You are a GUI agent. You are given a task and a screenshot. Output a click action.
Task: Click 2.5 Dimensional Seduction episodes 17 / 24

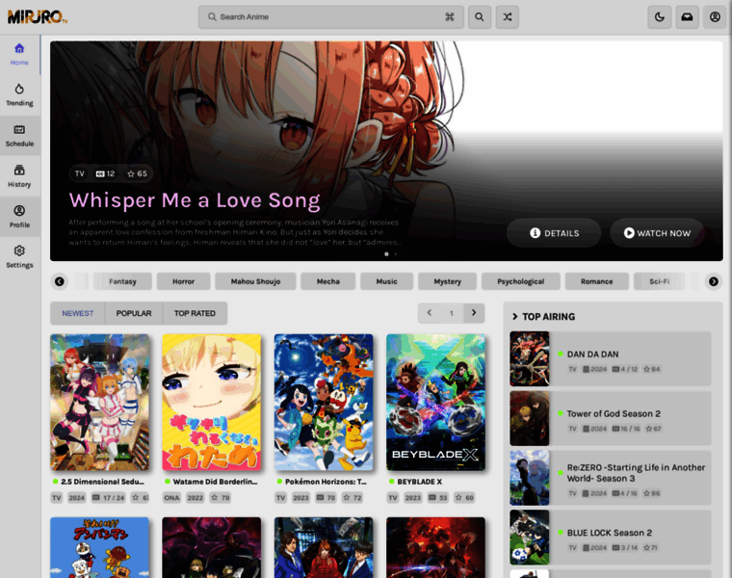coord(108,498)
